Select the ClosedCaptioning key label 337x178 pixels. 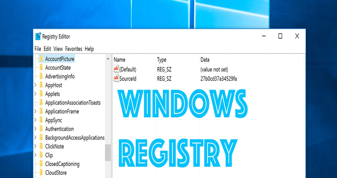click(62, 164)
